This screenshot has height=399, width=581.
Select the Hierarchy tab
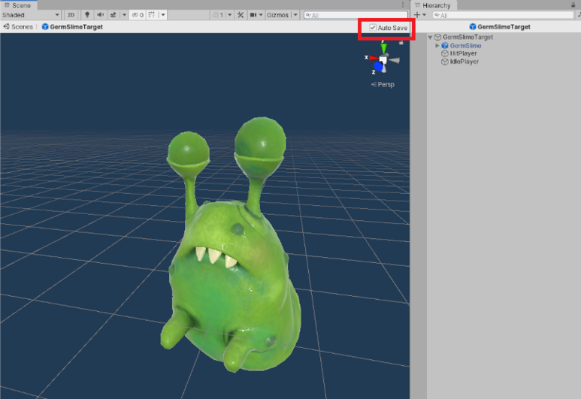coord(432,5)
